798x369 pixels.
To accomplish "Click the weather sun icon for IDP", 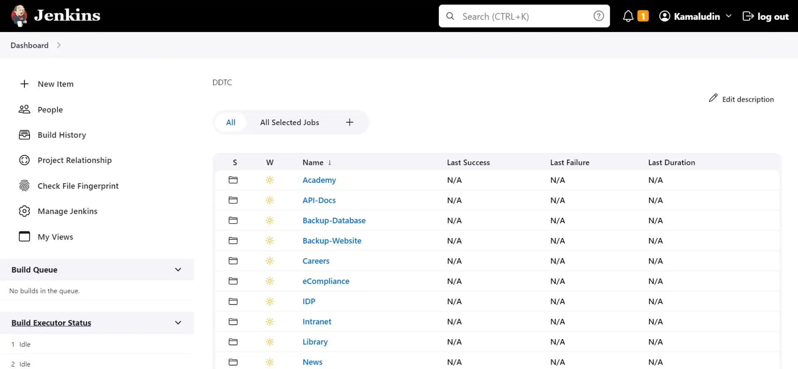I will coord(270,301).
